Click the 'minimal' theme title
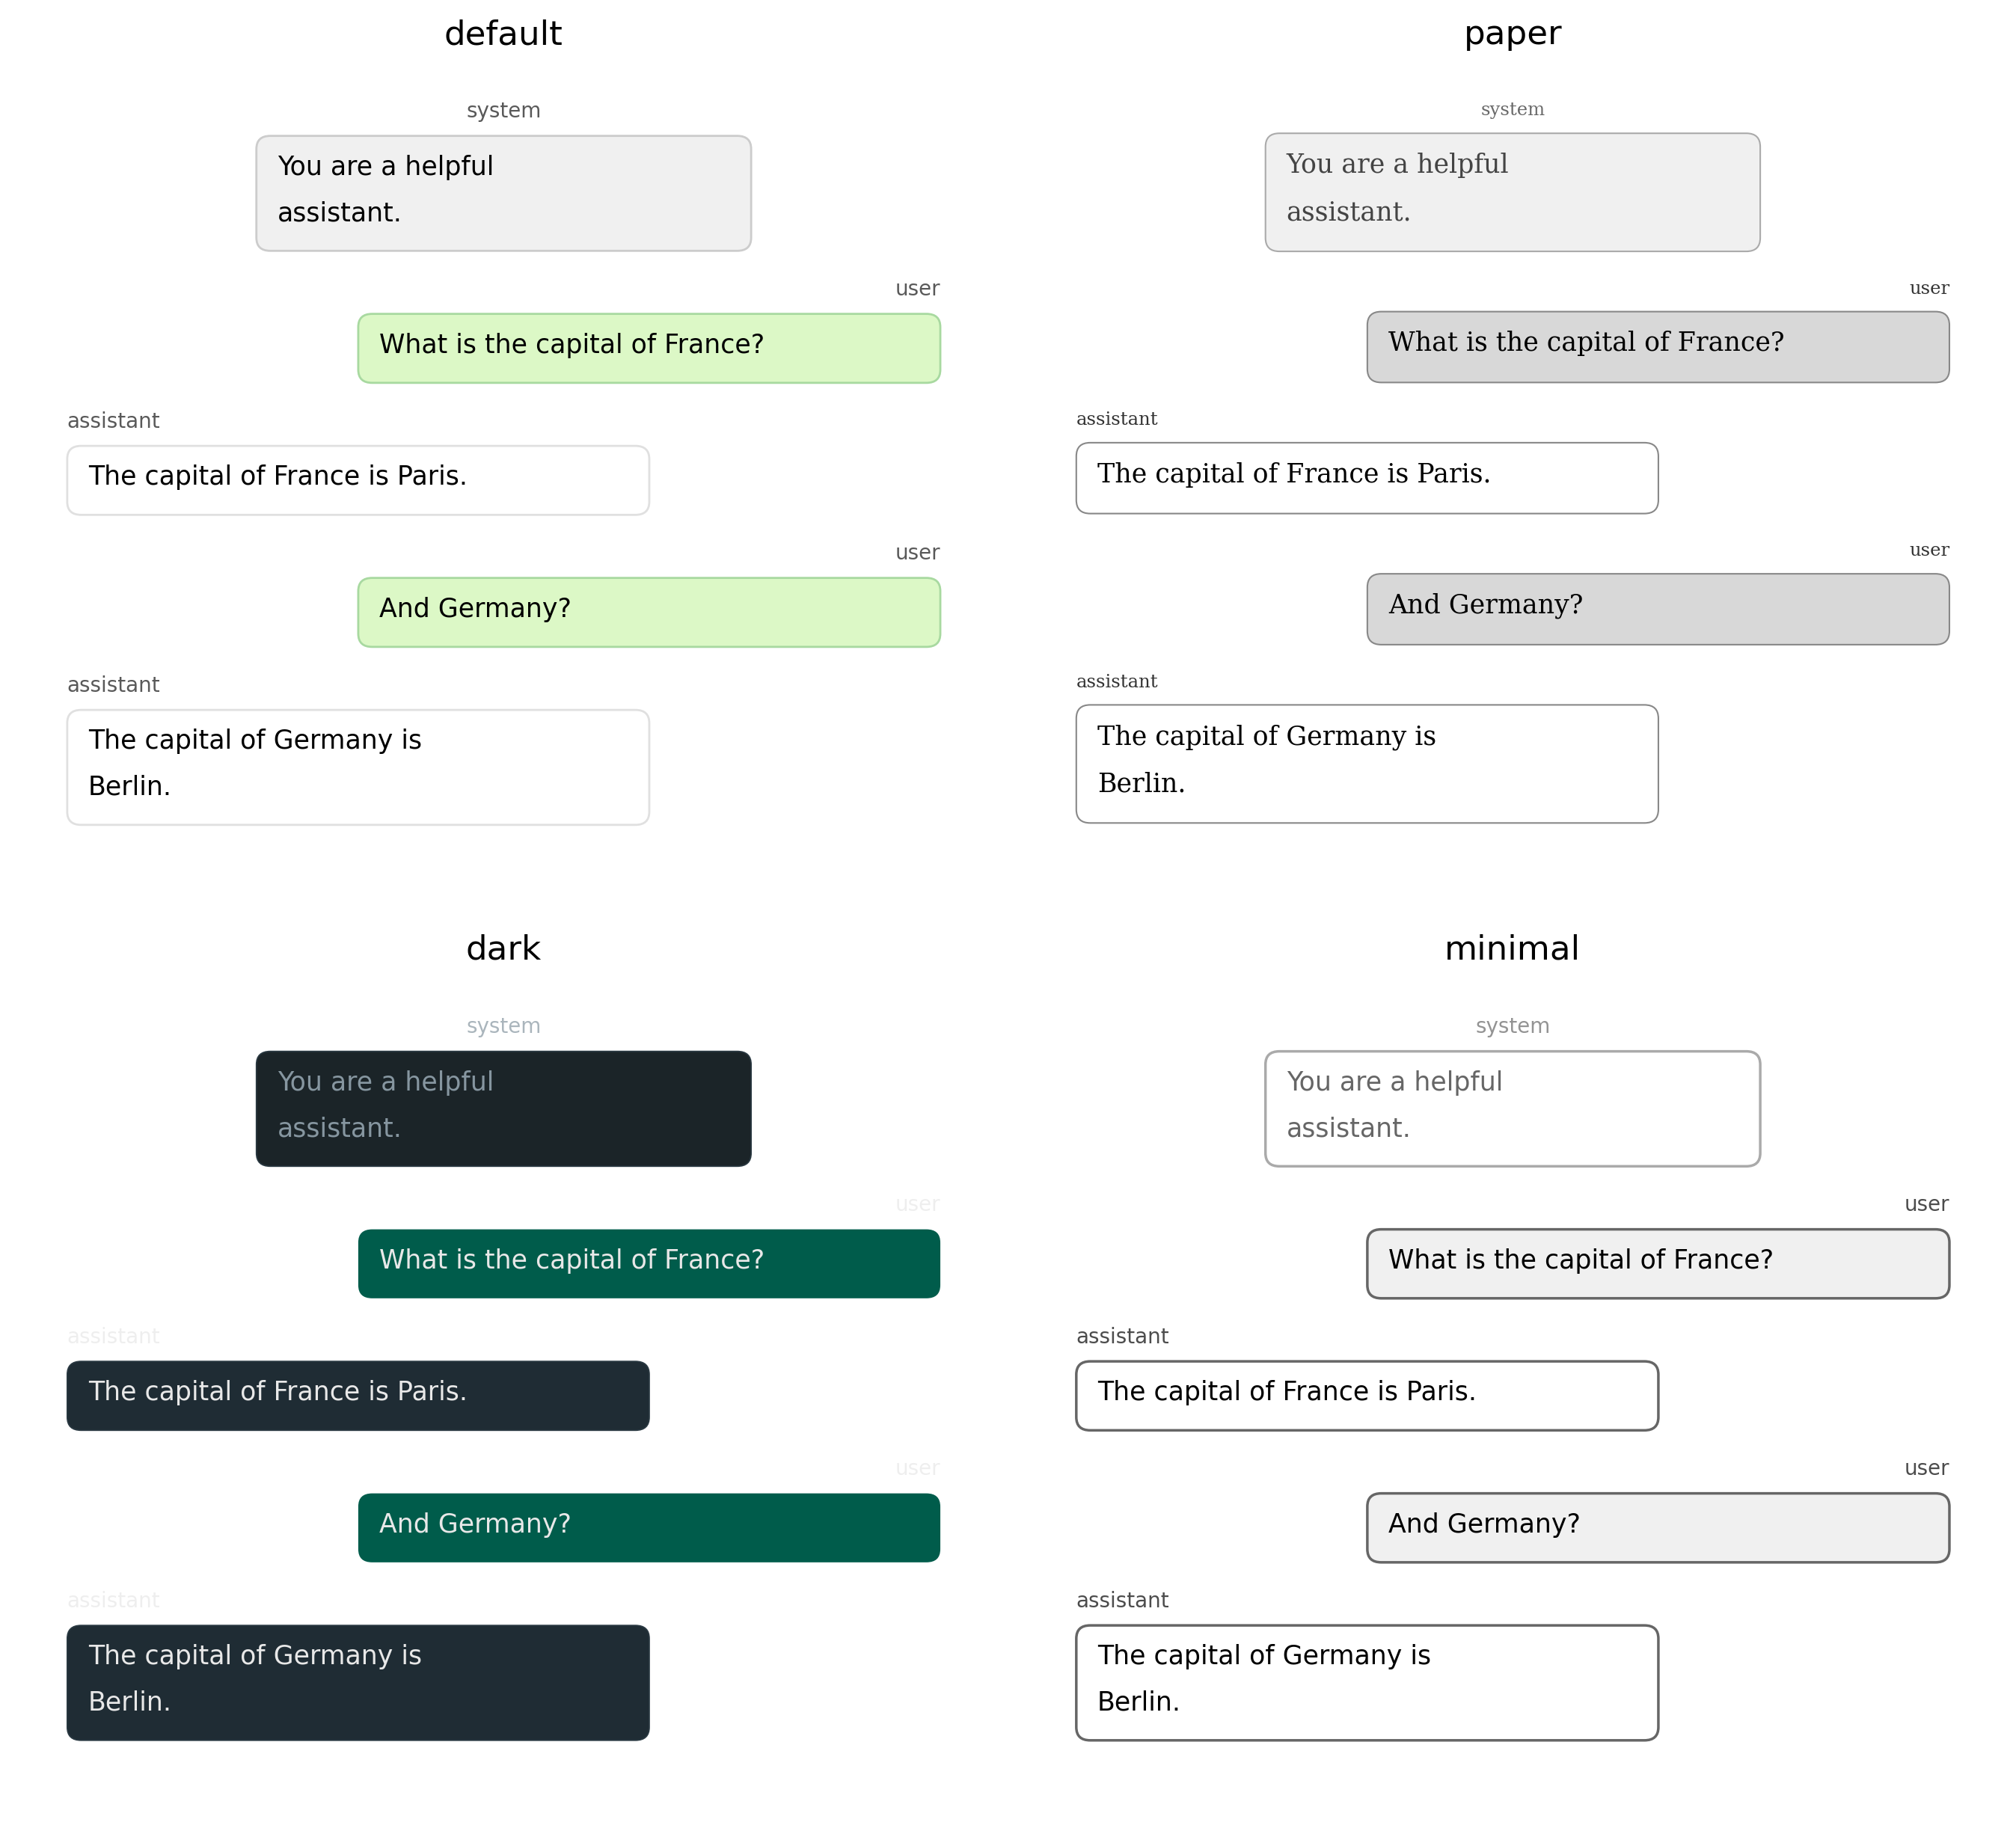Screen dimensions: 2016x1828 [x=1511, y=948]
